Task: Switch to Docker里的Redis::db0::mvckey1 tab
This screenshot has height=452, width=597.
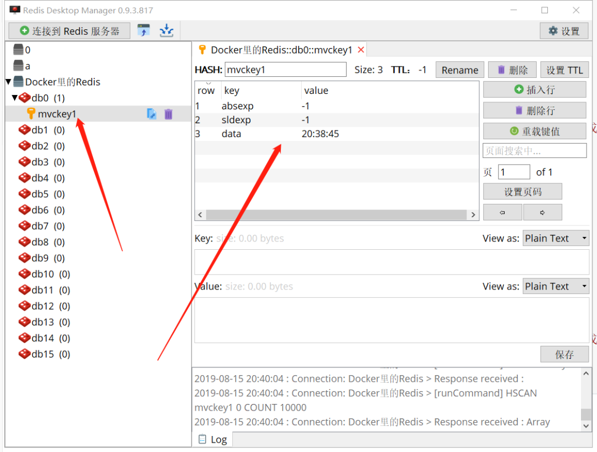Action: click(x=281, y=50)
